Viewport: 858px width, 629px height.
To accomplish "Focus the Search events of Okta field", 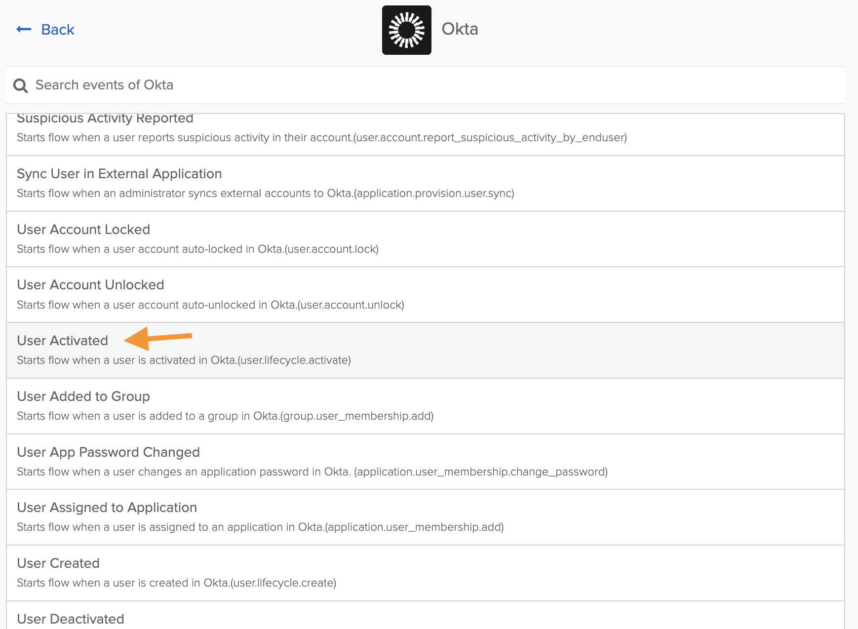I will (x=425, y=85).
